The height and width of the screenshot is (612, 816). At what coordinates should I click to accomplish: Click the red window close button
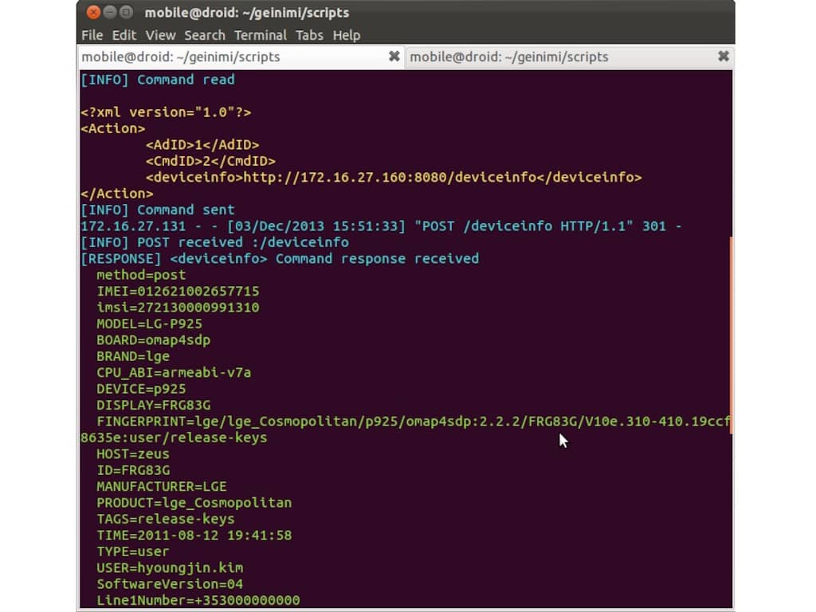tap(93, 12)
